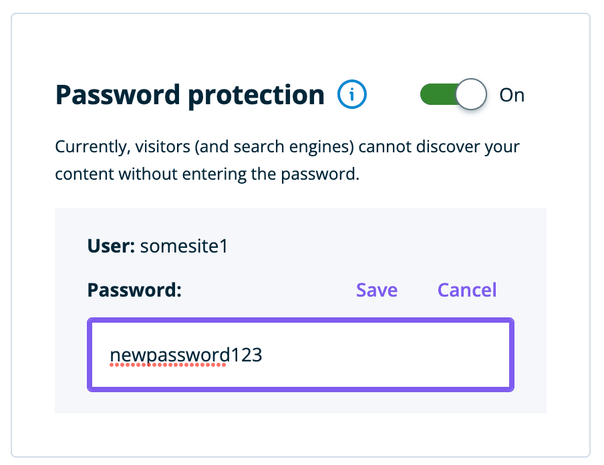The width and height of the screenshot is (604, 465).
Task: Save the new password
Action: 377,290
